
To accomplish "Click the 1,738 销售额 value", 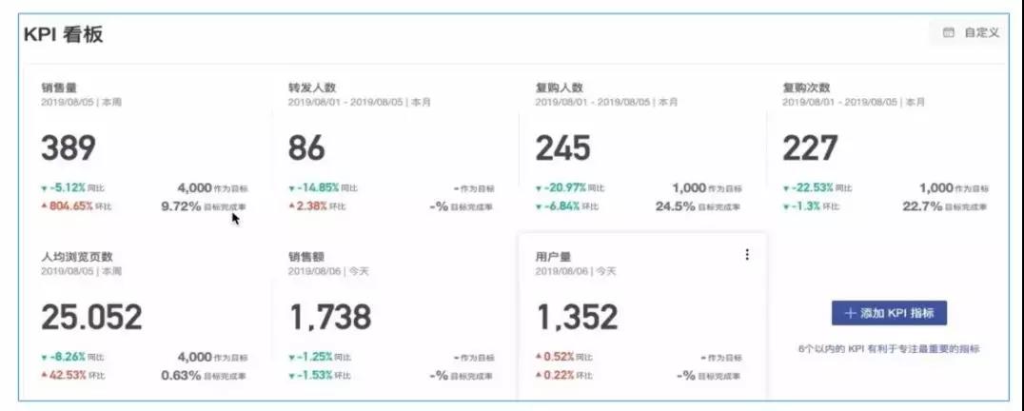I will point(330,317).
